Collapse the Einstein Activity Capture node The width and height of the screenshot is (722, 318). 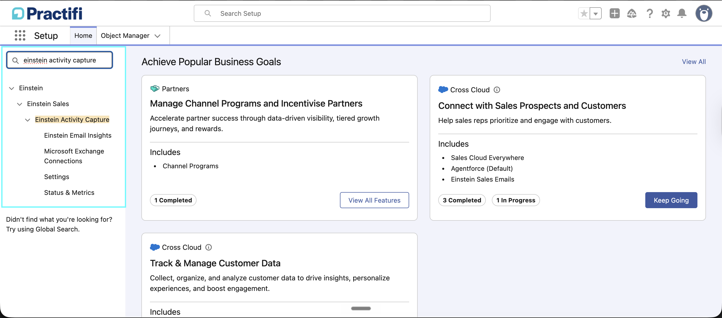[x=28, y=120]
